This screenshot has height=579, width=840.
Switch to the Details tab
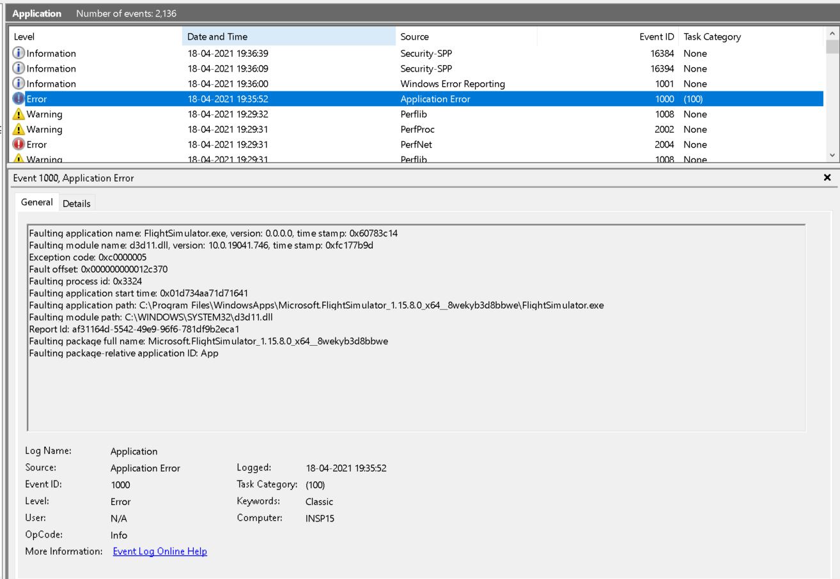point(76,203)
